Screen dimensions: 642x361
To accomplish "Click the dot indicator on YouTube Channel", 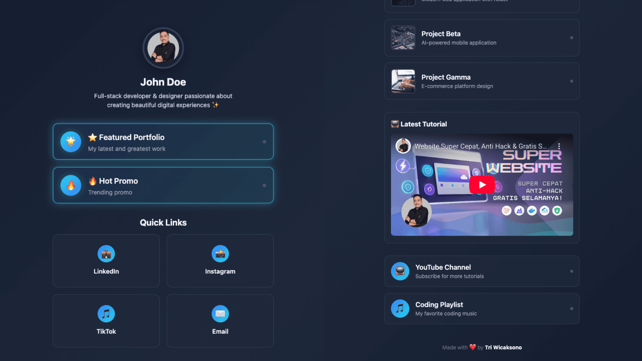I will click(x=572, y=271).
